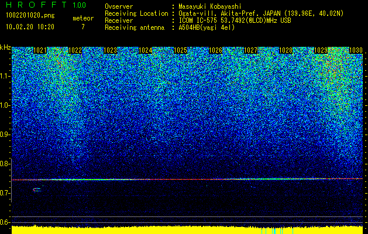Click the 1025 time marker

180,50
